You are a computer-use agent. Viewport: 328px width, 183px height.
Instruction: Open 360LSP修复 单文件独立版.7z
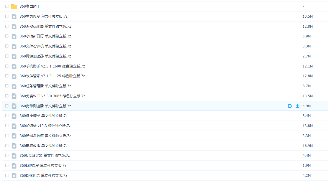(43, 165)
